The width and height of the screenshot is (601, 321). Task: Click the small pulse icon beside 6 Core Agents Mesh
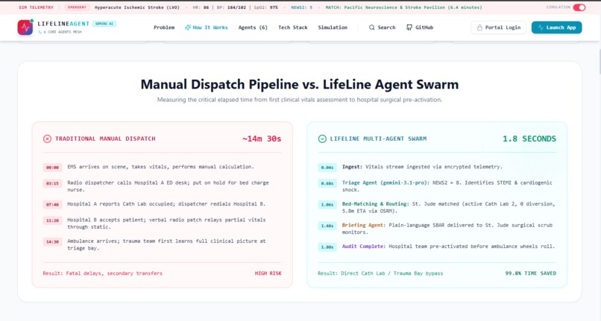pyautogui.click(x=40, y=32)
